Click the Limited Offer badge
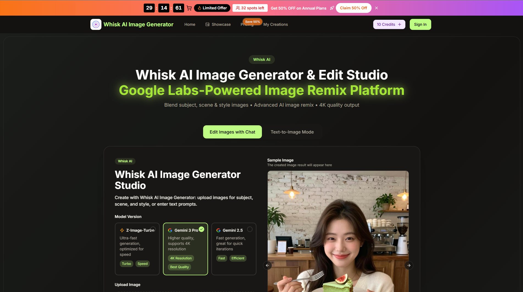Screen dimensions: 523x292 (212, 8)
